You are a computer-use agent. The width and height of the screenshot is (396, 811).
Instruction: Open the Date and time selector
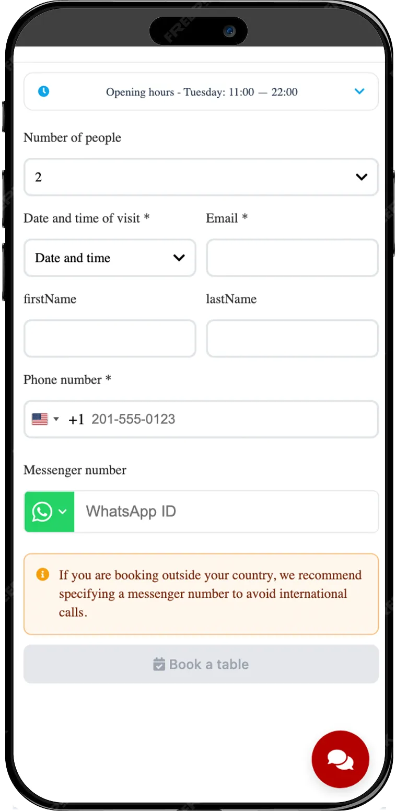click(x=110, y=258)
